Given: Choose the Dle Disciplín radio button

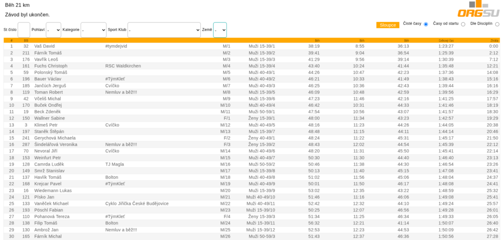Looking at the screenshot, I should coord(497,24).
